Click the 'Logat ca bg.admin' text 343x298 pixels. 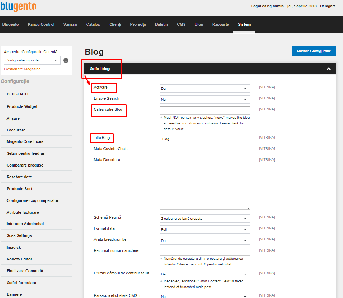[267, 6]
